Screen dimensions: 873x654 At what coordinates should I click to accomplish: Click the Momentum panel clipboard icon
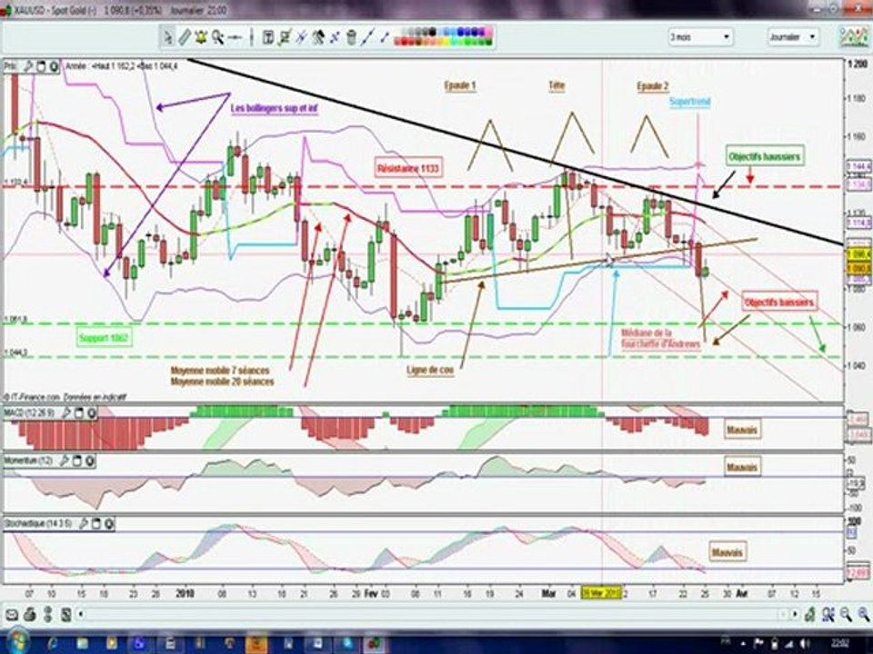76,461
